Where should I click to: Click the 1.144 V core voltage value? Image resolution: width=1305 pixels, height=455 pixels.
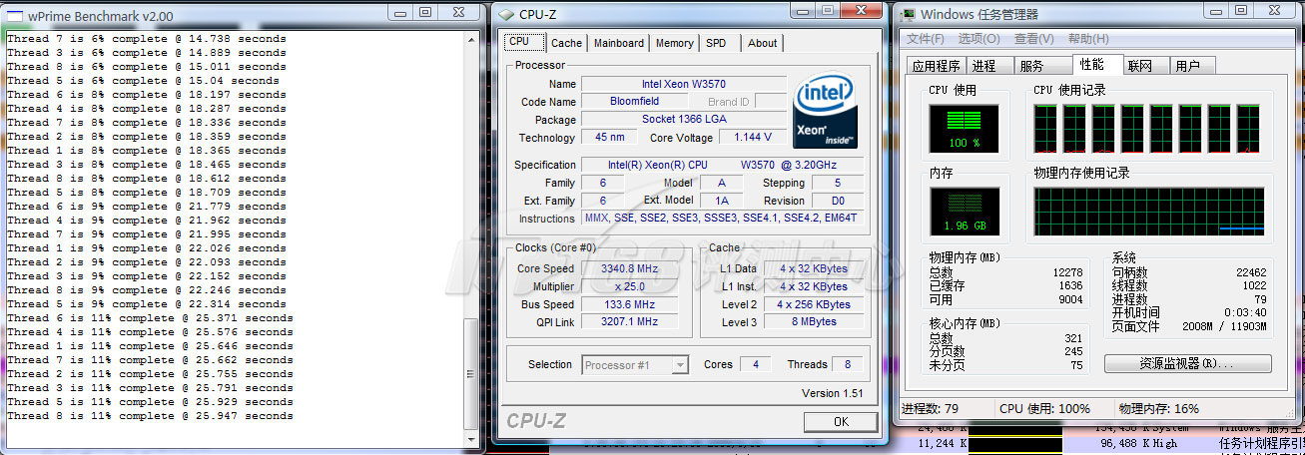click(751, 138)
